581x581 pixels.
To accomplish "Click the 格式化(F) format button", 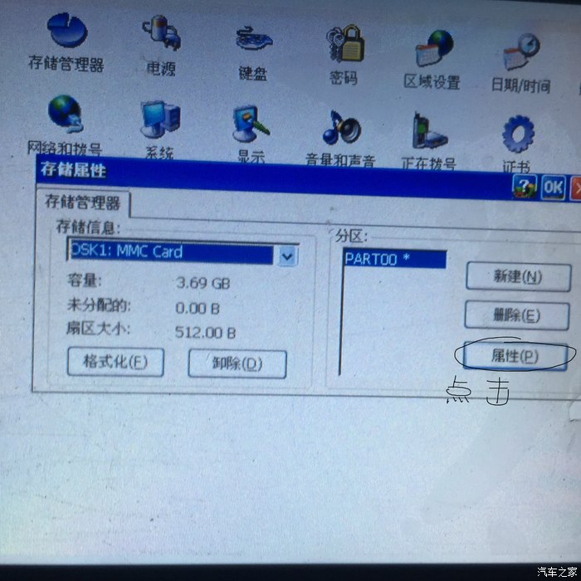I will click(x=115, y=362).
